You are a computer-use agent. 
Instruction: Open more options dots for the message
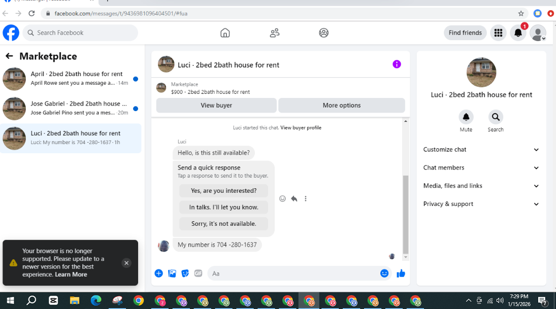tap(305, 199)
